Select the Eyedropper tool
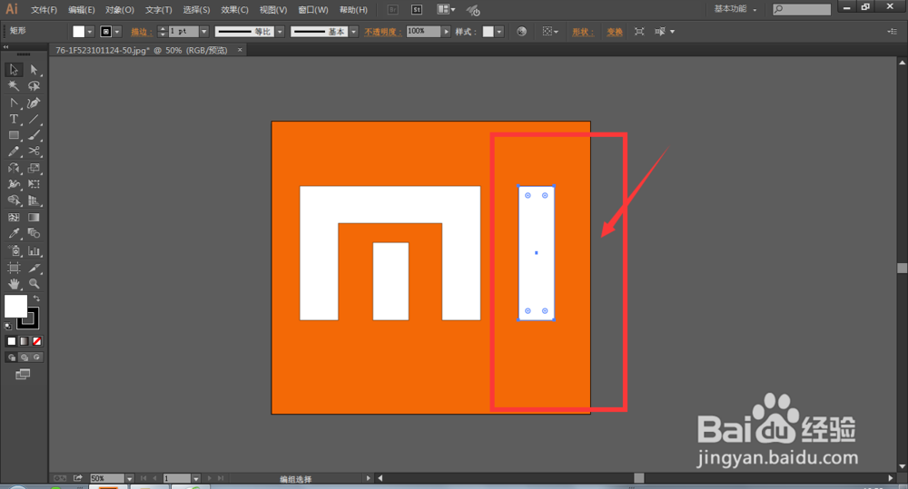 14,234
